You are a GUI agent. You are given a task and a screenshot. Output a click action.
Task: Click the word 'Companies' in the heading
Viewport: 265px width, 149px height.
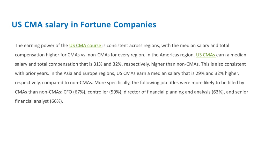[x=135, y=25]
